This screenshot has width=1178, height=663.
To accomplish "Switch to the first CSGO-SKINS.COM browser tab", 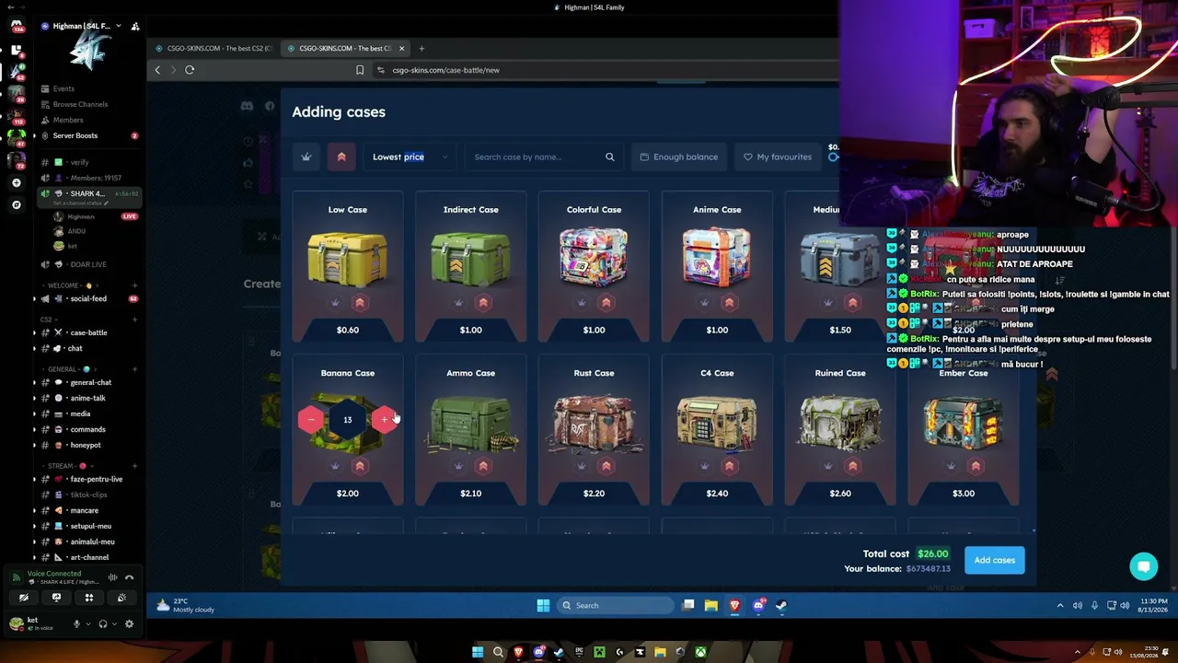I will pos(214,48).
